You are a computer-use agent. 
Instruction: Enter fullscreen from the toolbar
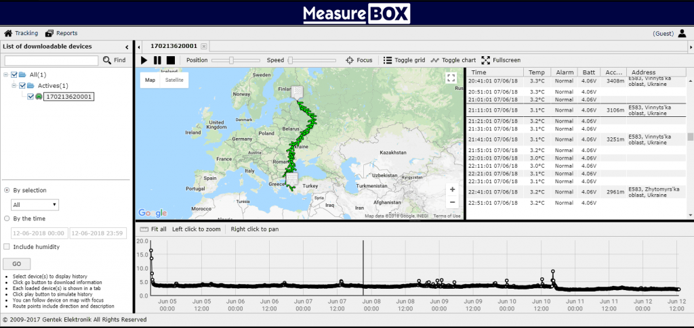500,60
